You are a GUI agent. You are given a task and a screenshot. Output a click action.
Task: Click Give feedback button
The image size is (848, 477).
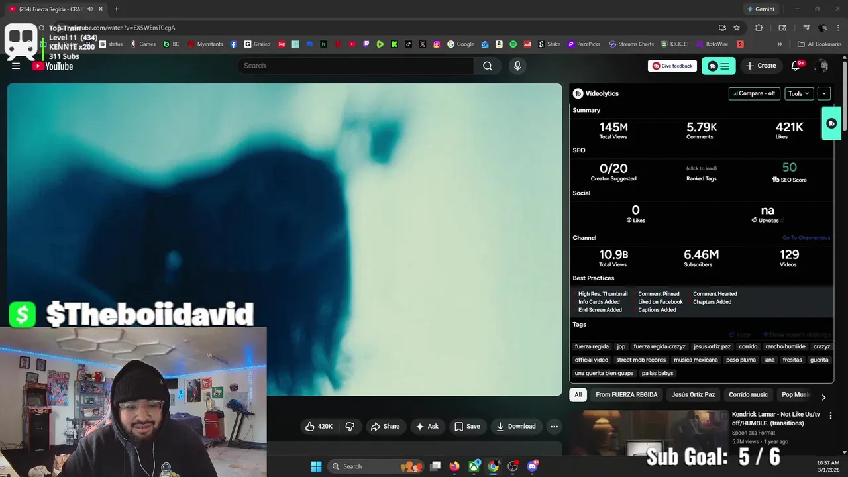[x=672, y=66]
